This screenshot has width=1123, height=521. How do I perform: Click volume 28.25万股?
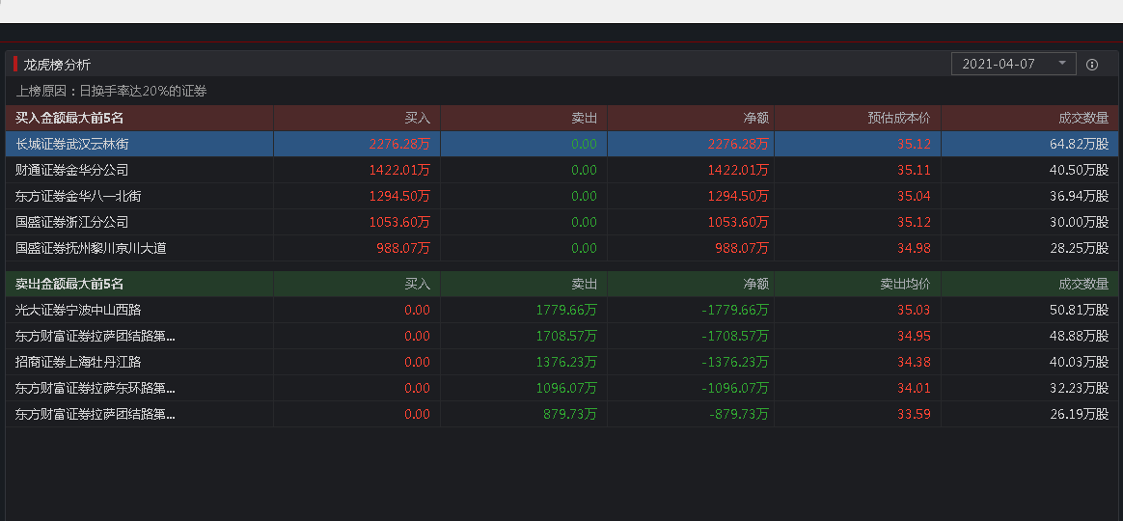tap(1080, 248)
